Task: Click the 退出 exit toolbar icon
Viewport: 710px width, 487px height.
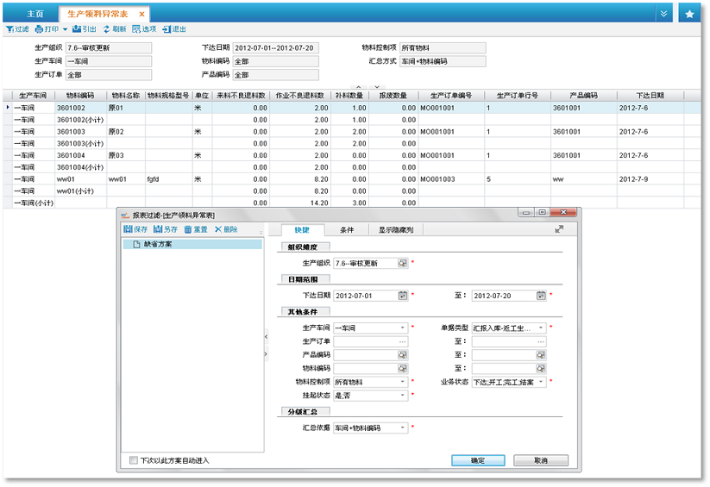Action: pos(167,29)
